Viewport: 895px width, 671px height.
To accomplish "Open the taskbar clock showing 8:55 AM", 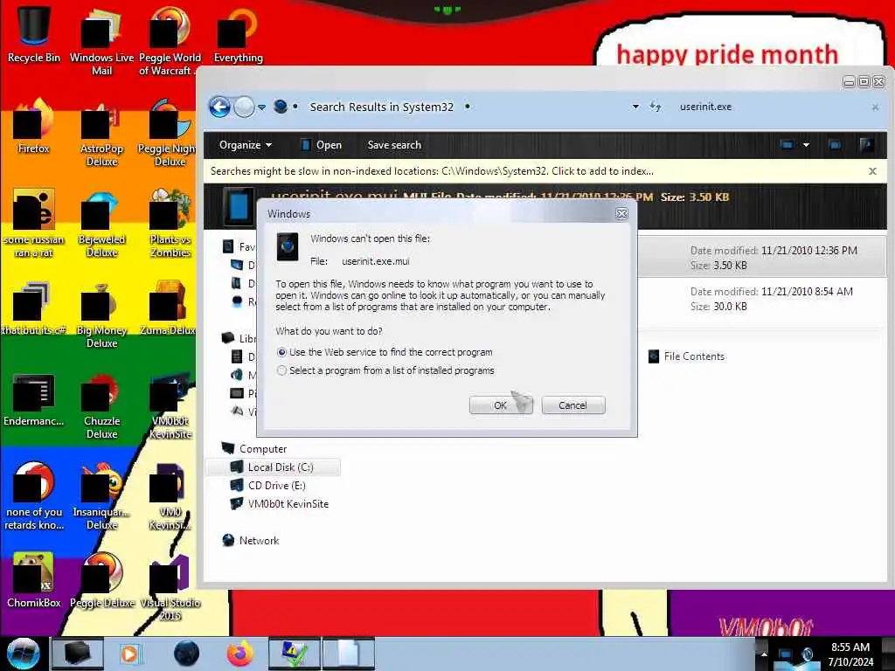I will [850, 654].
